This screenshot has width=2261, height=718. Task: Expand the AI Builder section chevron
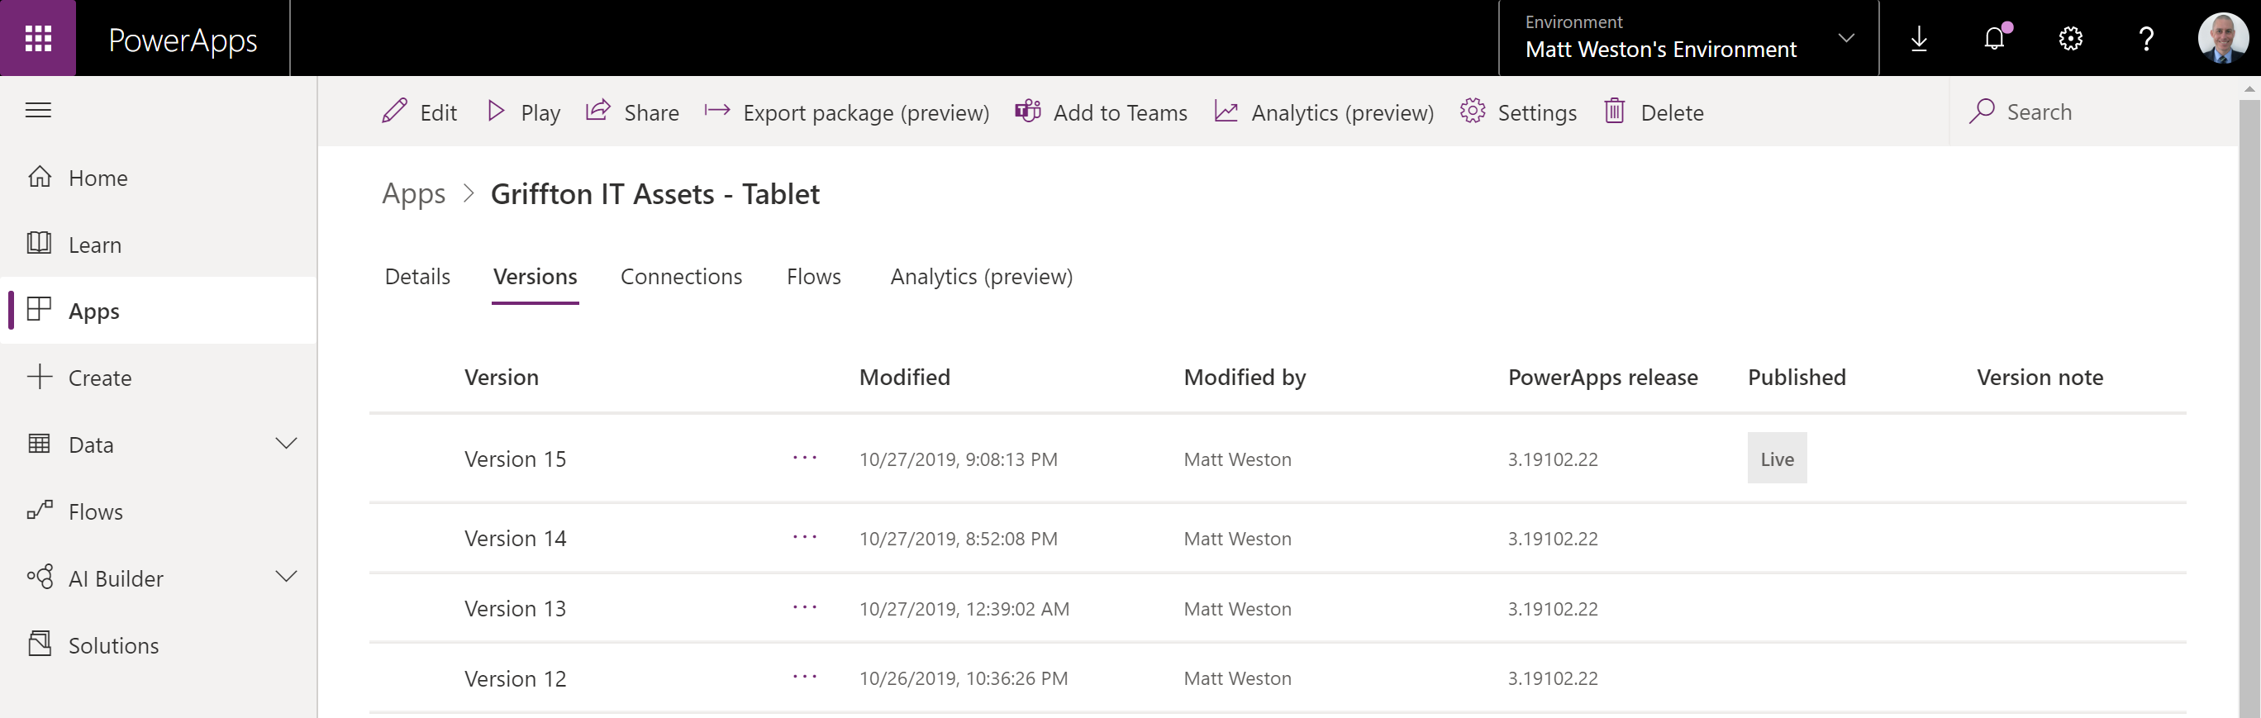(x=286, y=577)
